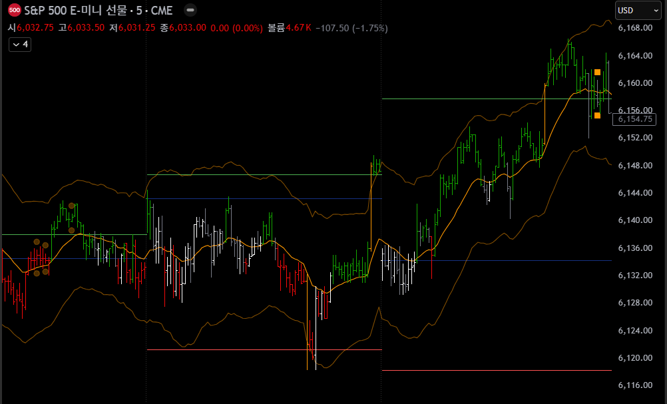Click the red S&P 500 symbol logo

[15, 10]
